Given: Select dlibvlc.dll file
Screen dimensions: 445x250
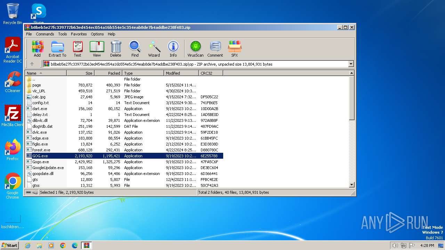Looking at the screenshot, I should point(124,120).
